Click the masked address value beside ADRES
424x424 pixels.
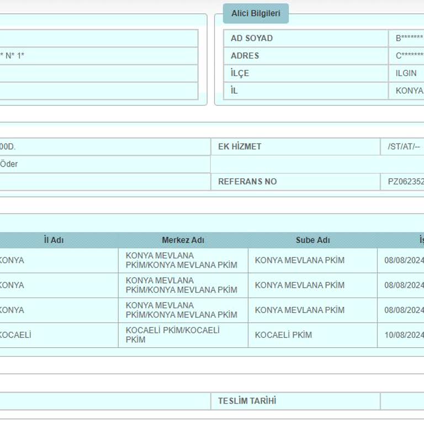point(410,56)
